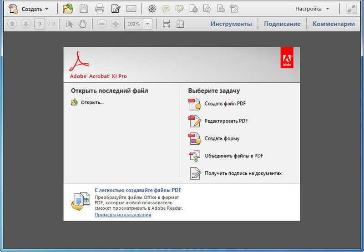This screenshot has height=252, width=364.
Task: Click Получить подпись на документах task
Action: [x=243, y=173]
